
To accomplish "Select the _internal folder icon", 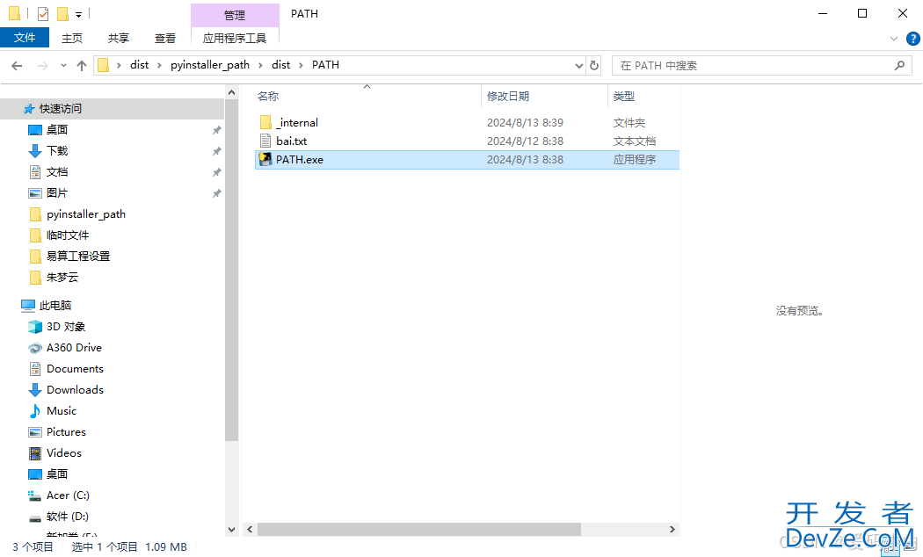I will pos(265,122).
